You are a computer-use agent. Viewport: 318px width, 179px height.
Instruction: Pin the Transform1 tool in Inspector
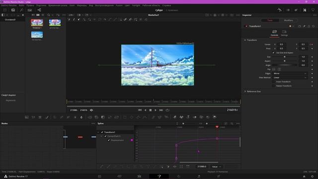(x=304, y=26)
